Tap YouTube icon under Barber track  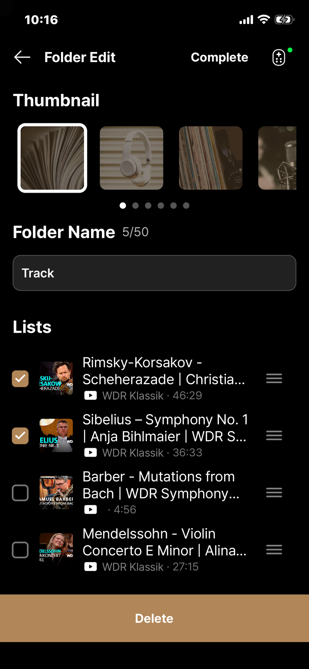90,509
